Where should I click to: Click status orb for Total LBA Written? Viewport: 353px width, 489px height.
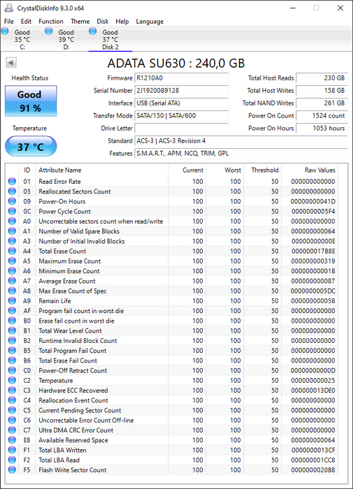(12, 450)
